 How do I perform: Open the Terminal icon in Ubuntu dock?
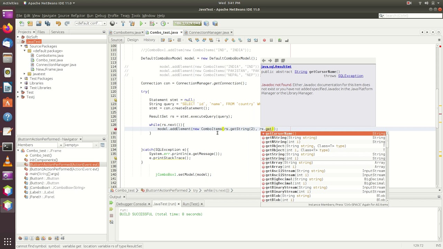[x=8, y=147]
